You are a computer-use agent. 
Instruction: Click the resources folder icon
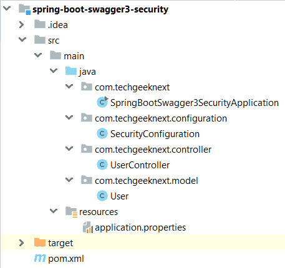pos(71,212)
